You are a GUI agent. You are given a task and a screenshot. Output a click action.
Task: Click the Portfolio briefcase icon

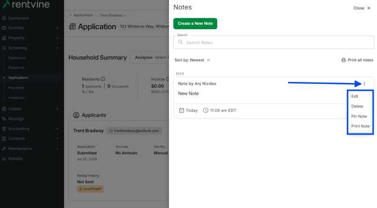(x=4, y=28)
